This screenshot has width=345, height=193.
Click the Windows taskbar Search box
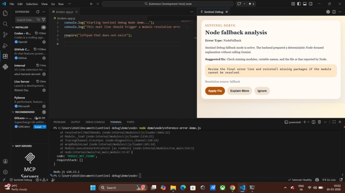(123, 188)
